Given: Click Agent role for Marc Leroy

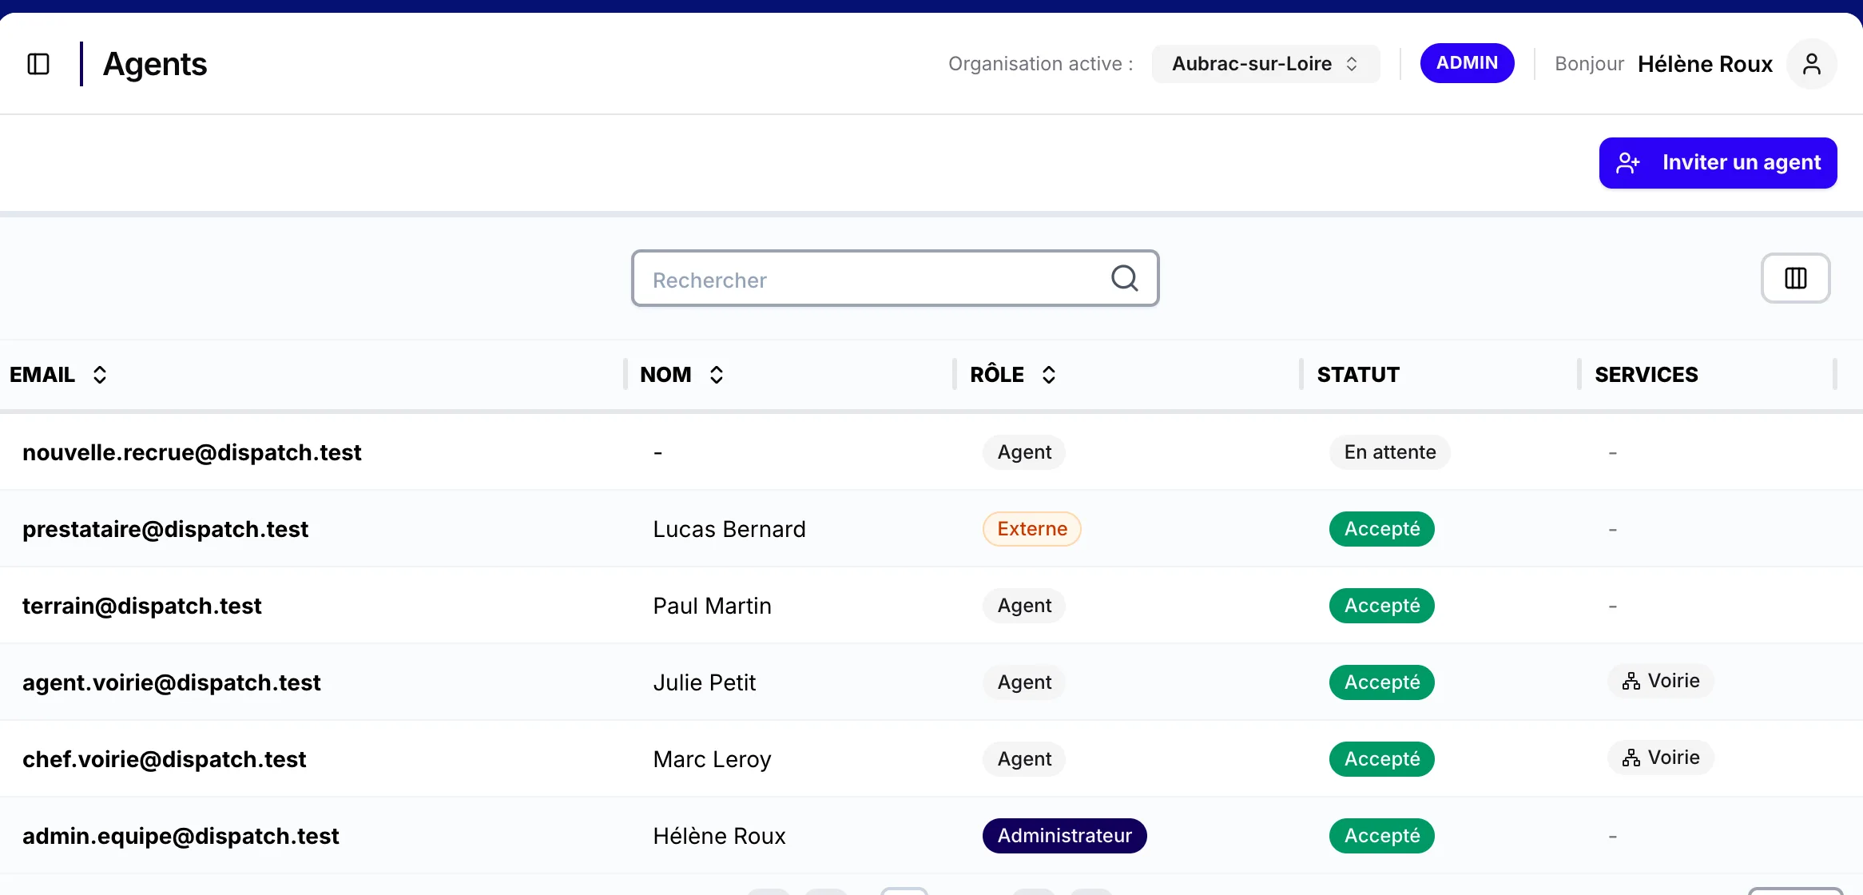Looking at the screenshot, I should (x=1024, y=759).
